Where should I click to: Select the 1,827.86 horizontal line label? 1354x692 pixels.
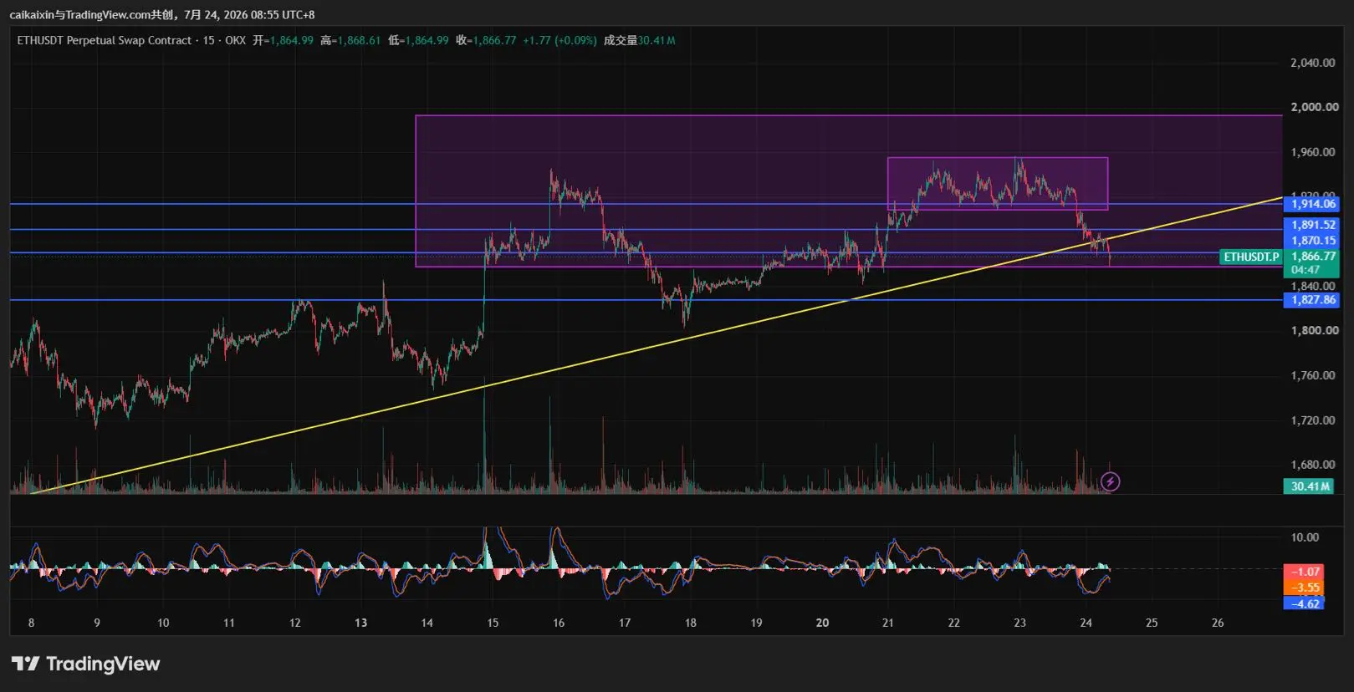pos(1311,299)
